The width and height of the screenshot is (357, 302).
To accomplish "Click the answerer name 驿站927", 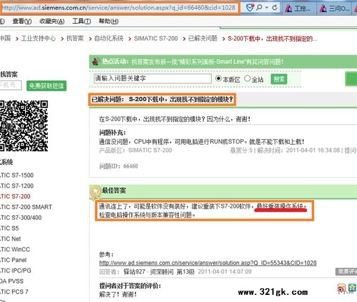I will point(134,272).
